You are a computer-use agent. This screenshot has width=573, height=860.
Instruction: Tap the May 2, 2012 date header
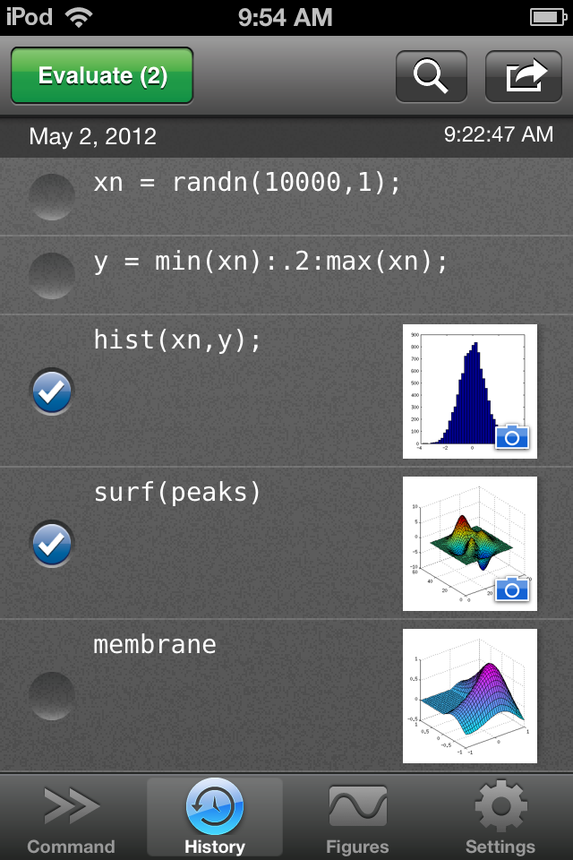[93, 136]
